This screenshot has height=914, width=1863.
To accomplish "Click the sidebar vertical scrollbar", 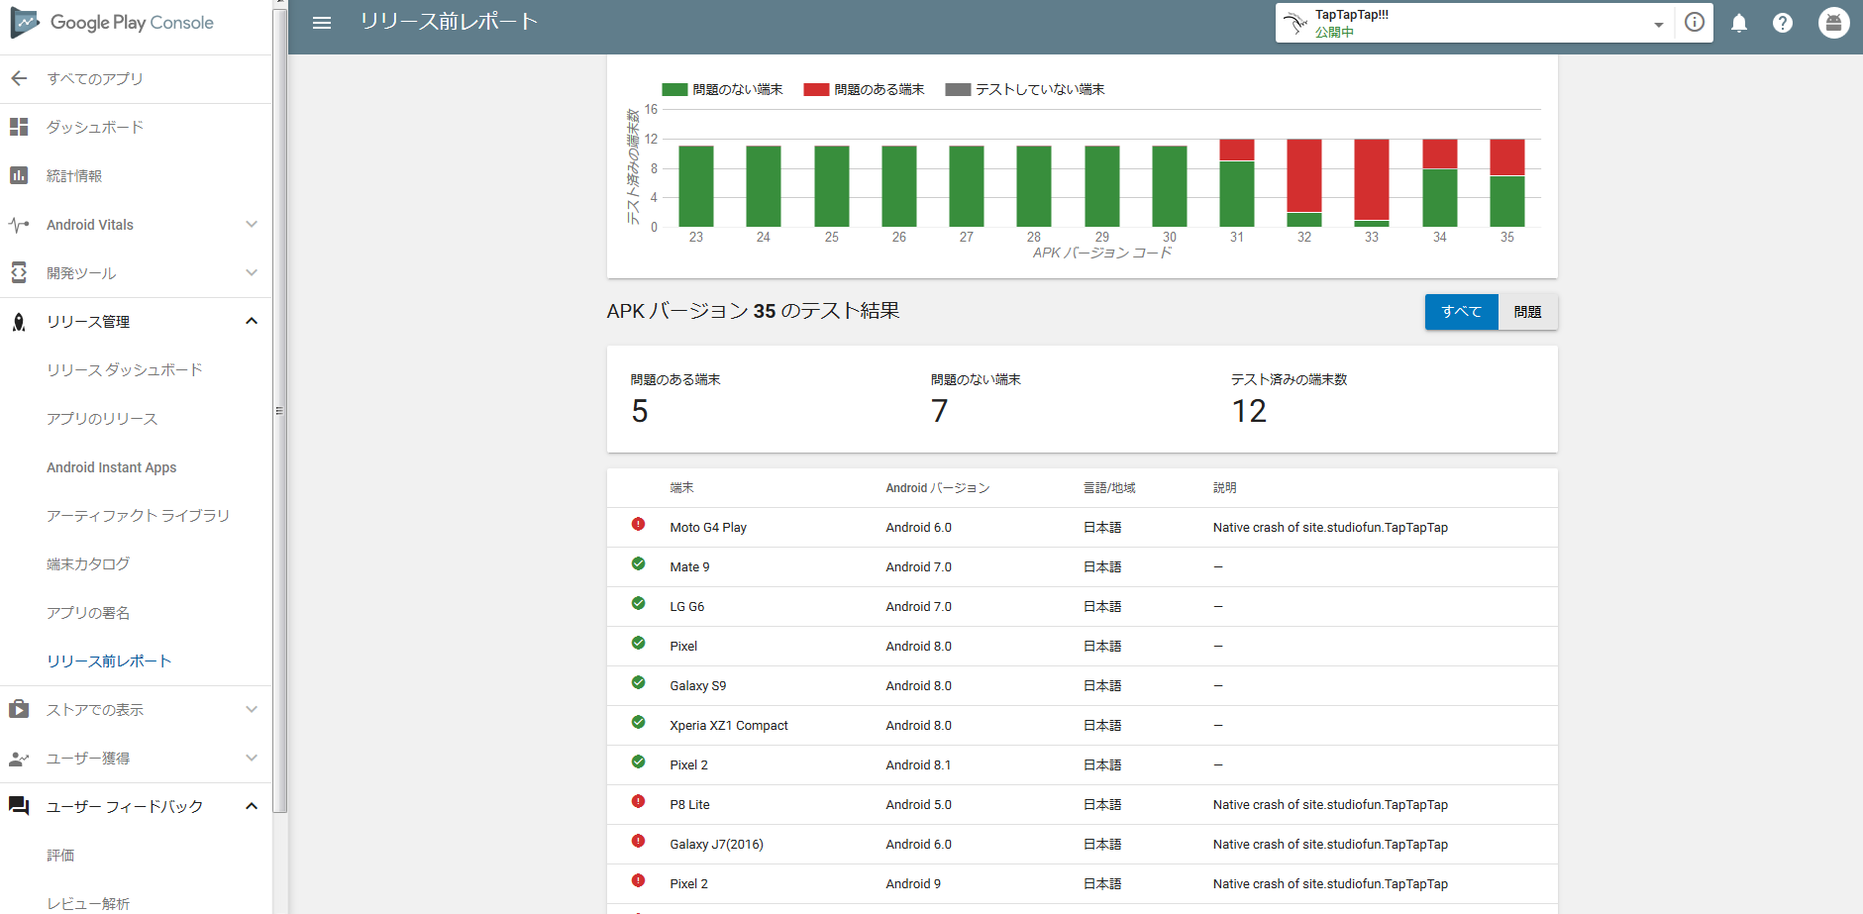I will pyautogui.click(x=279, y=410).
